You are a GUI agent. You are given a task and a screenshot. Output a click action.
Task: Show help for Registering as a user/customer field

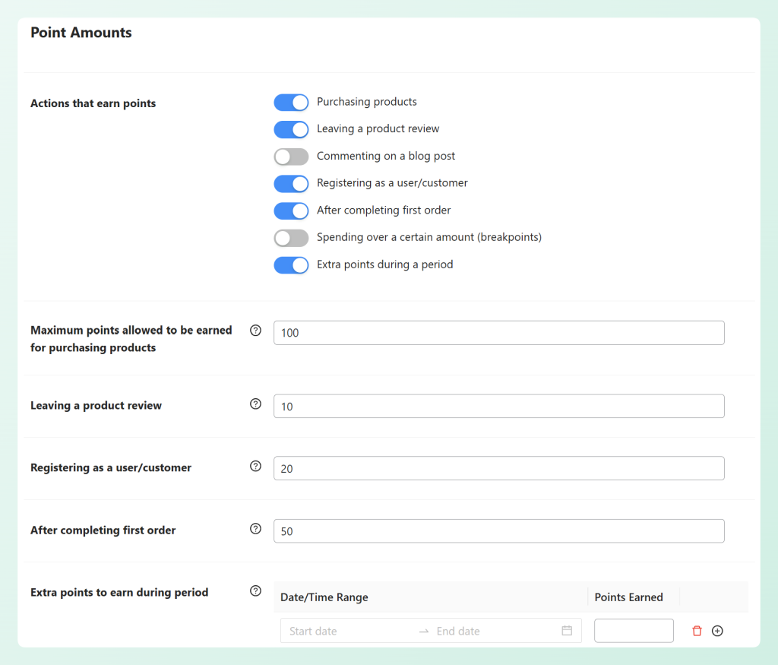pyautogui.click(x=255, y=466)
